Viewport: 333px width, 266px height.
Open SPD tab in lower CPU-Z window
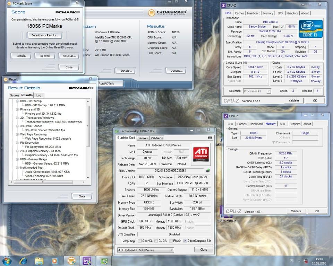[282, 124]
